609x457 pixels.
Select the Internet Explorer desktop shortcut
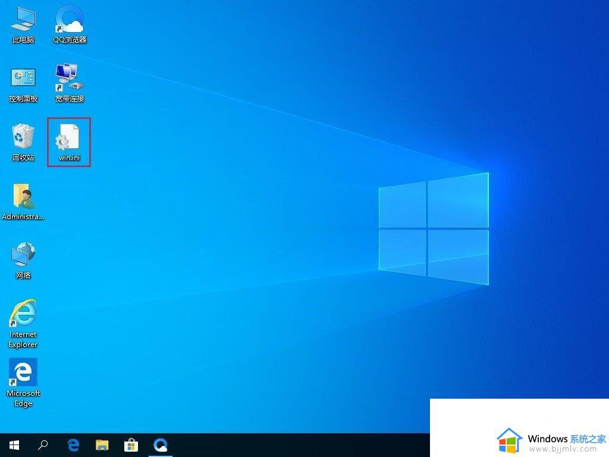click(23, 323)
